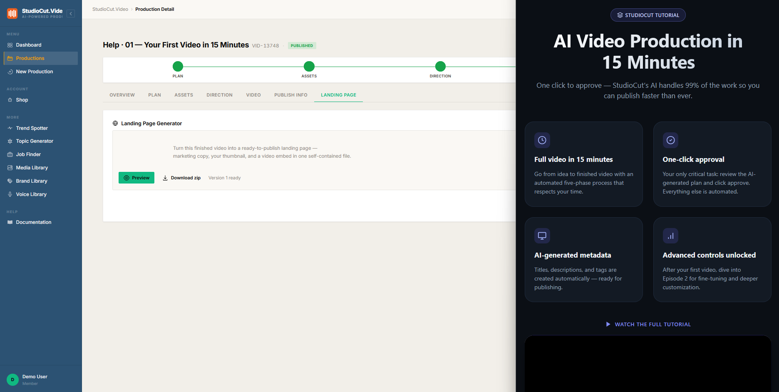Screen dimensions: 779x392
Task: Click the Documentation book icon
Action: [10, 222]
